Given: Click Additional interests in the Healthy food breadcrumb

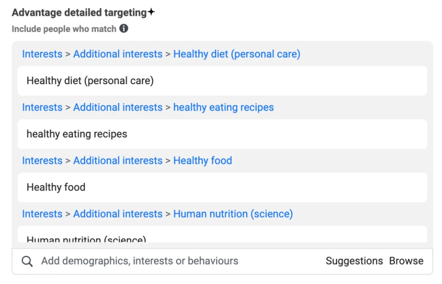Looking at the screenshot, I should tap(118, 161).
